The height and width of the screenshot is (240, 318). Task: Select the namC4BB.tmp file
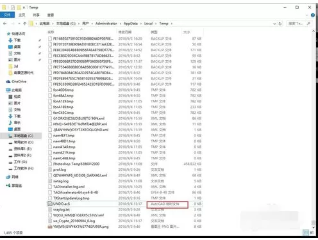tap(64, 158)
